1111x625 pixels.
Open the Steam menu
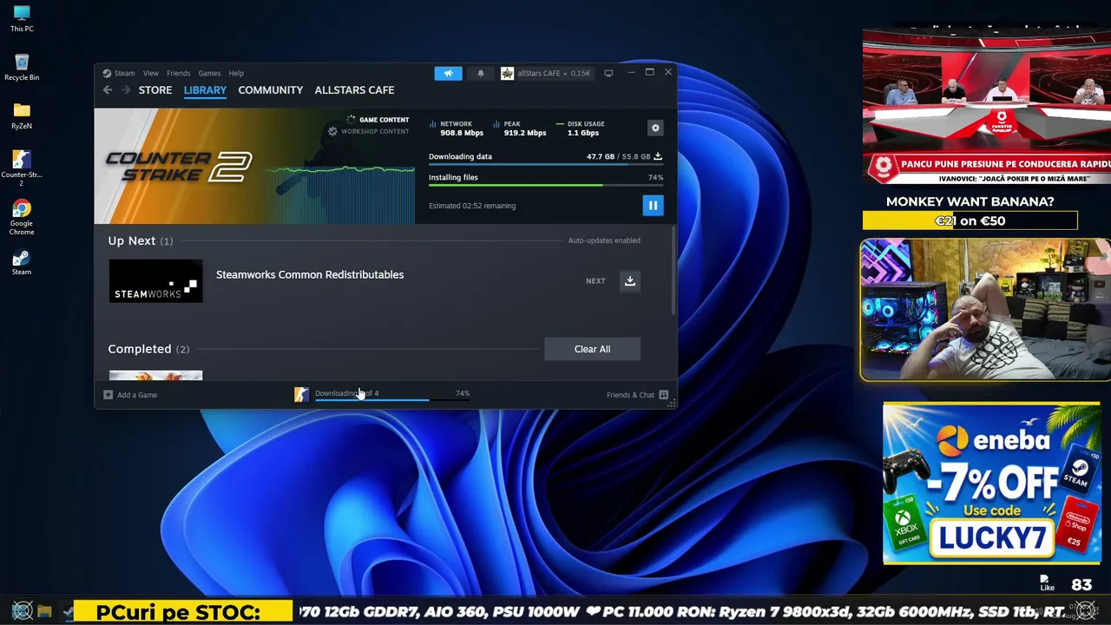click(125, 74)
